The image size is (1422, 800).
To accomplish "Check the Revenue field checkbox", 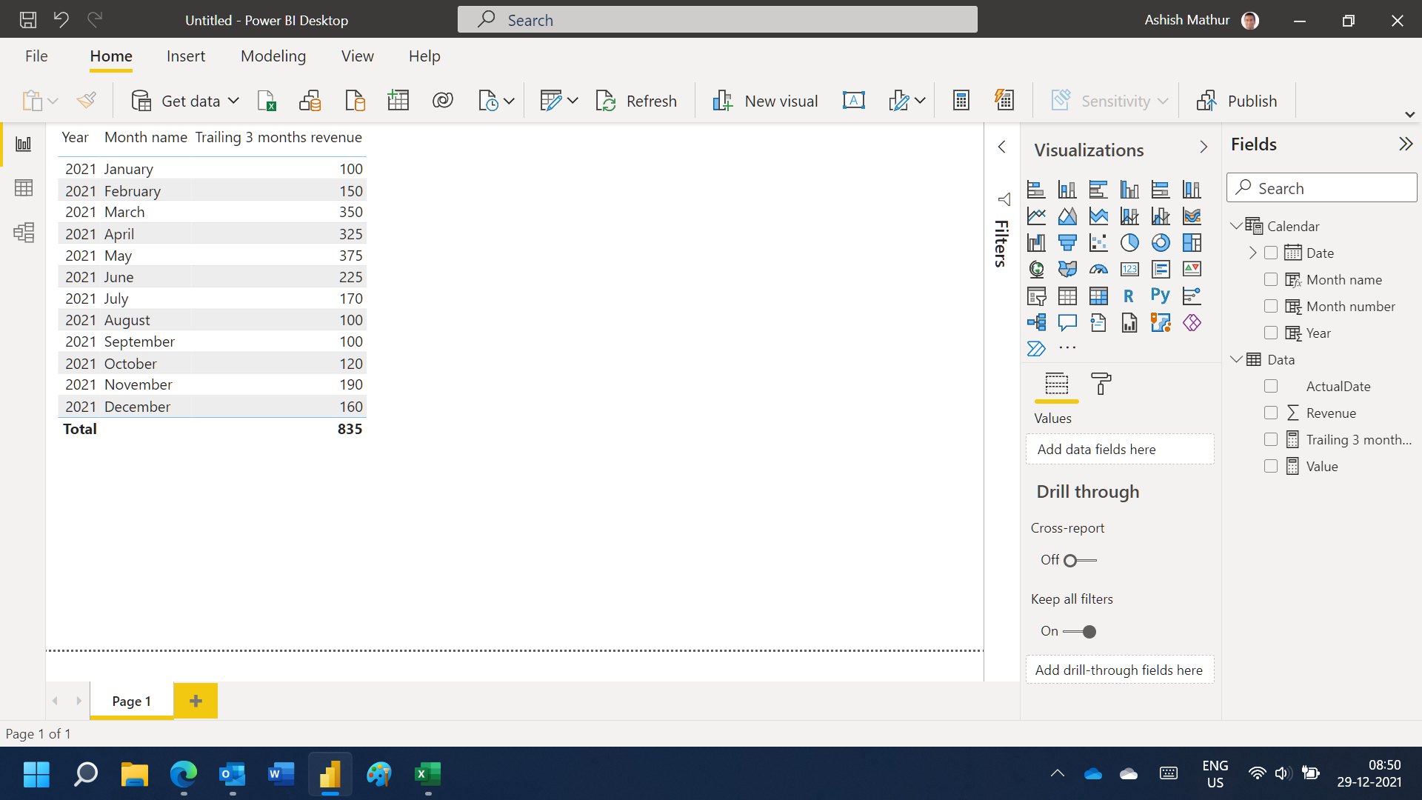I will coord(1271,413).
